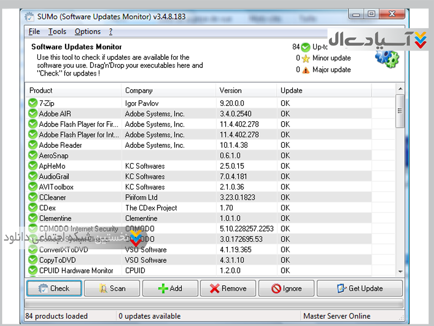Click the Add button

coord(170,289)
